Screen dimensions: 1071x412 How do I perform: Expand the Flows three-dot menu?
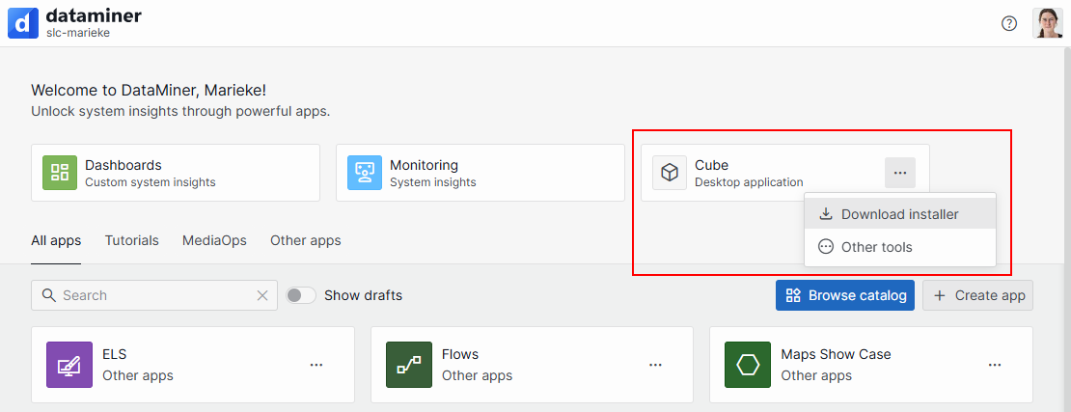tap(655, 365)
